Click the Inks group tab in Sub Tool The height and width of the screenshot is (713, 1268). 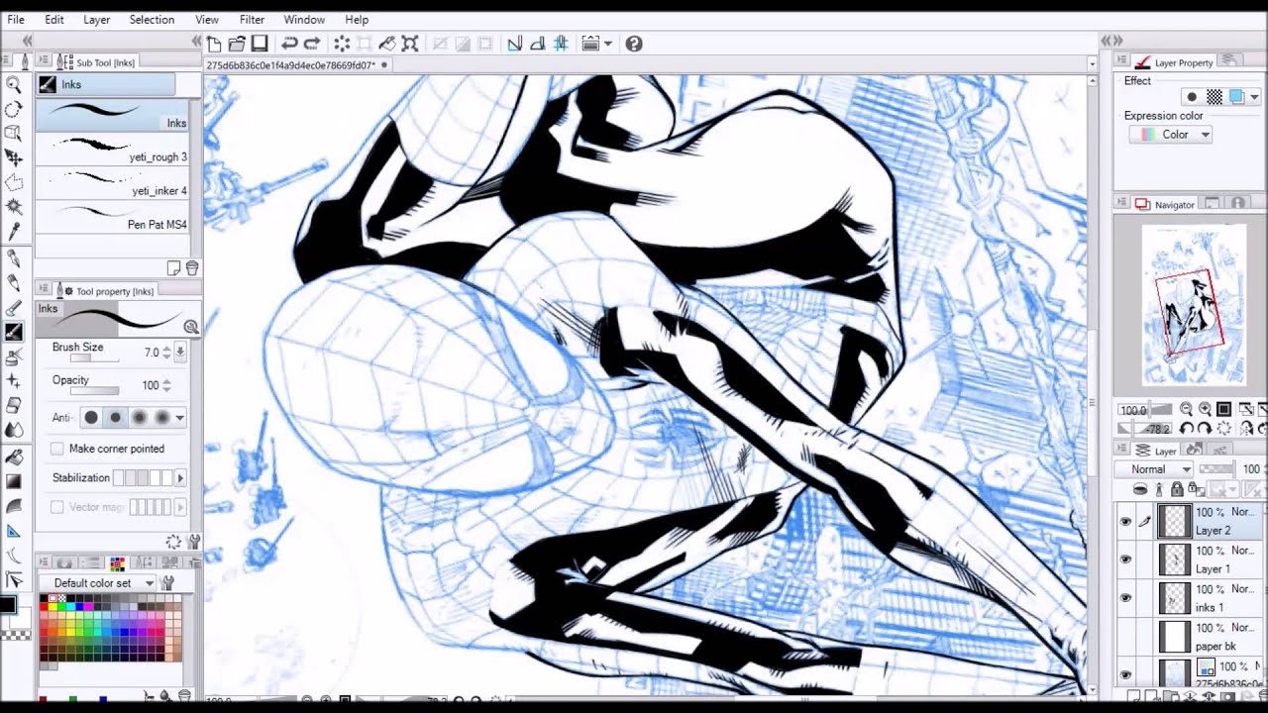pyautogui.click(x=106, y=84)
